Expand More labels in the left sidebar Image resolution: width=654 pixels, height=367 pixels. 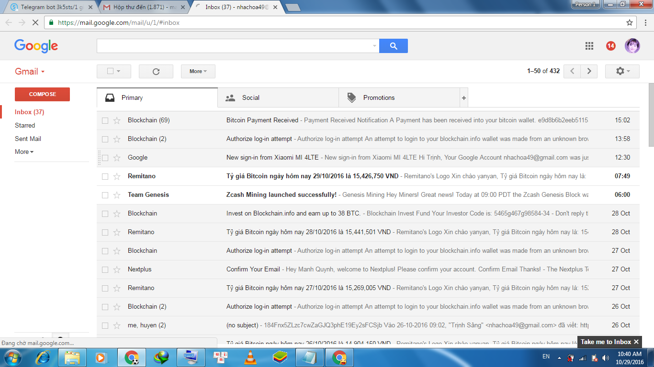[24, 152]
